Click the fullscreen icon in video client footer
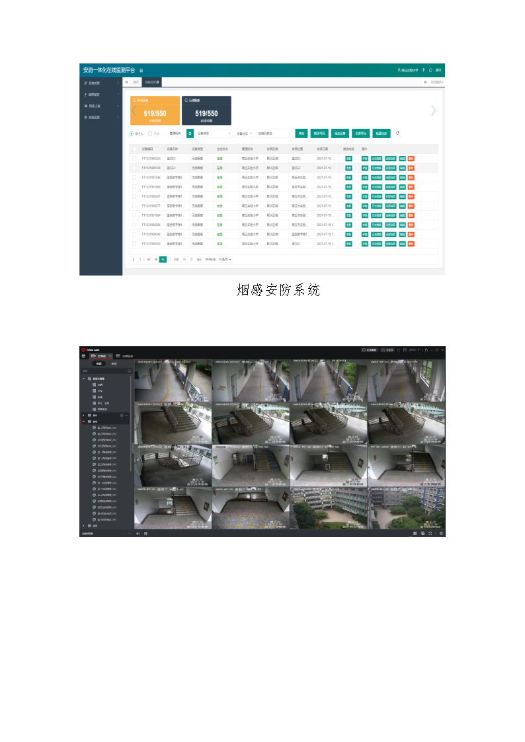Viewport: 525px width, 742px height. point(430,533)
